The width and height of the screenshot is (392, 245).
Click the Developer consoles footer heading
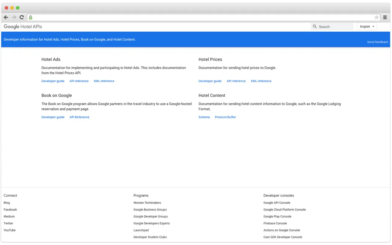click(279, 195)
